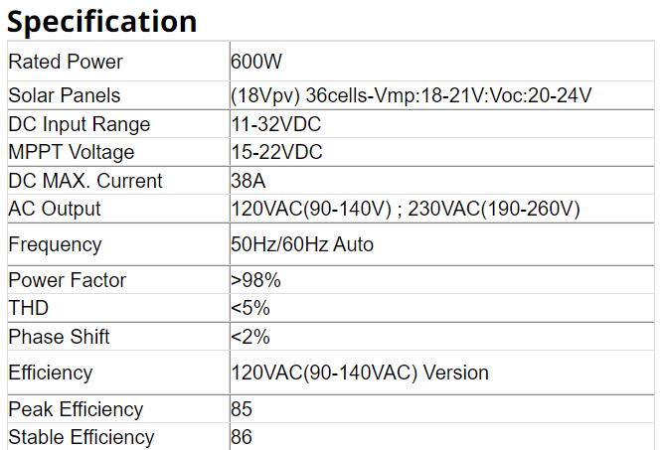
Task: Select the Rated Power label cell
Action: coord(66,62)
